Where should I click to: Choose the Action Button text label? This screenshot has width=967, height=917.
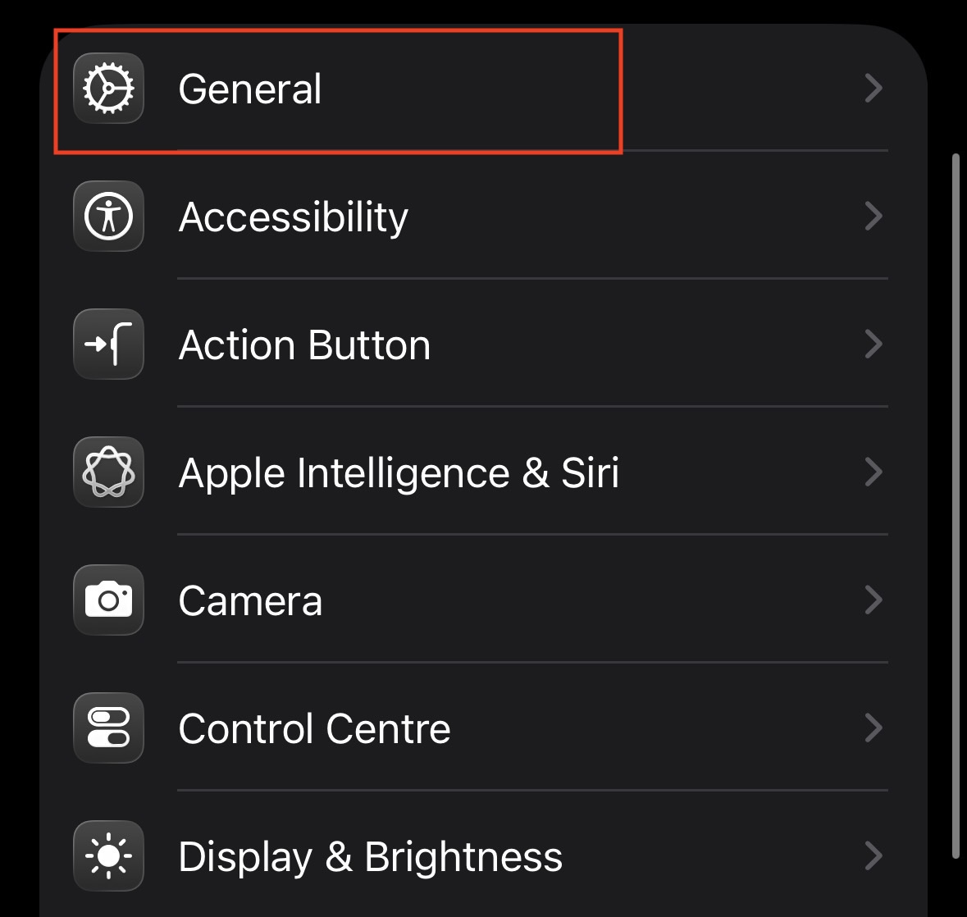point(304,344)
